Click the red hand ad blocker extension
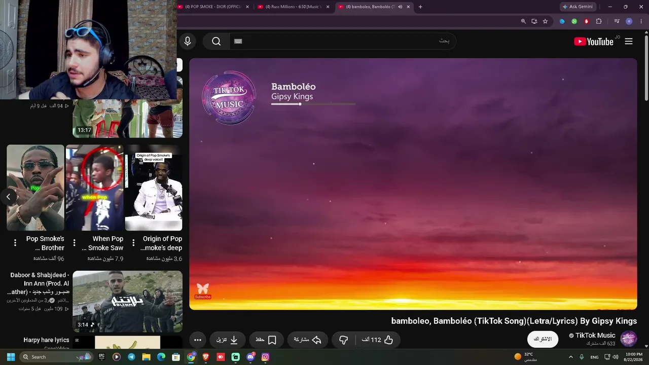The width and height of the screenshot is (649, 365). (x=587, y=21)
